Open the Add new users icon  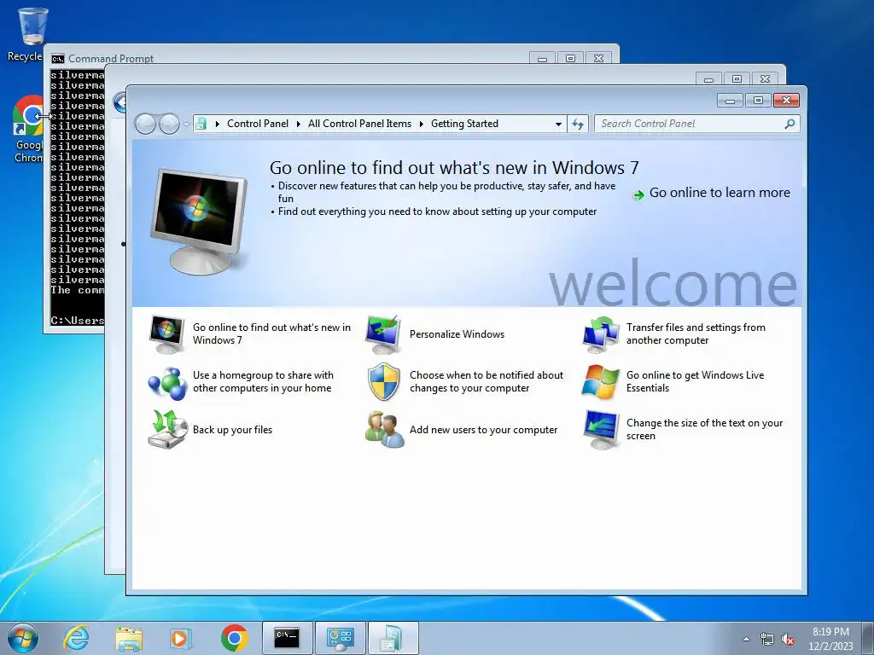384,430
